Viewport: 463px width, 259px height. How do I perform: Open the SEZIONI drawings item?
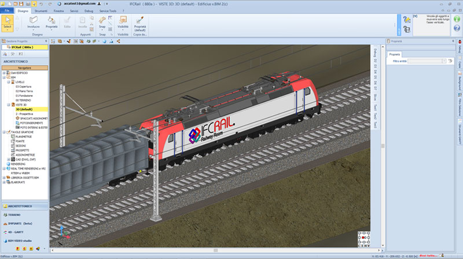coord(21,146)
